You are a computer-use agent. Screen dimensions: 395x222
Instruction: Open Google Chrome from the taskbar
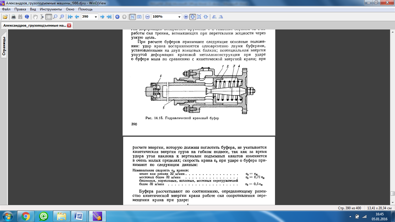click(x=26, y=216)
